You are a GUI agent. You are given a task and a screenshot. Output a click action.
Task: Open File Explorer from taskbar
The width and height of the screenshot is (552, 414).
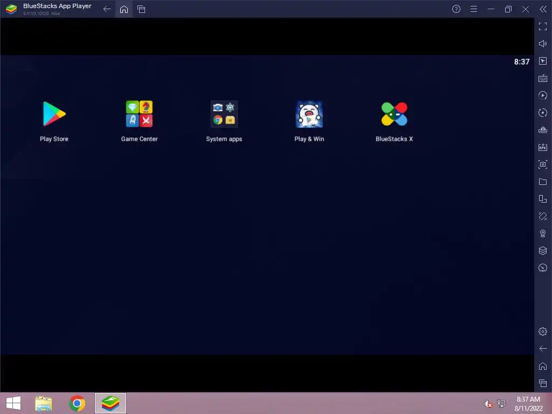[44, 403]
